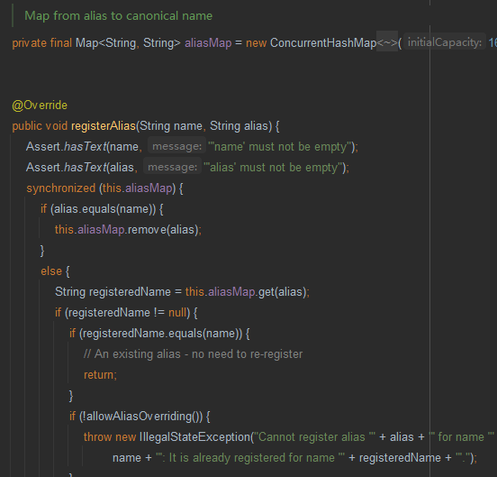
Task: Click the 'An existing alias' comment line
Action: 193,353
